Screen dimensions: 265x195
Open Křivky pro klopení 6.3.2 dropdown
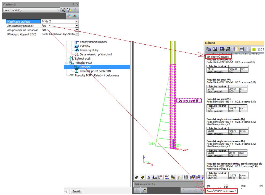point(77,34)
